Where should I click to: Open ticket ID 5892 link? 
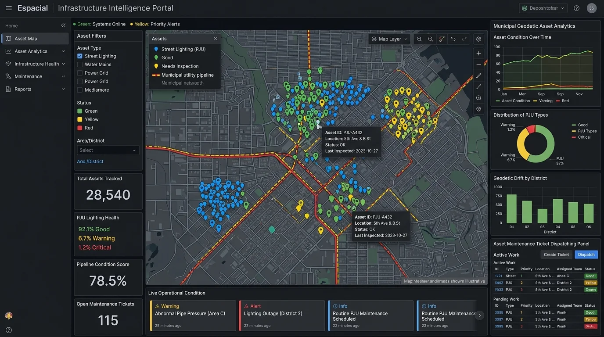(499, 283)
